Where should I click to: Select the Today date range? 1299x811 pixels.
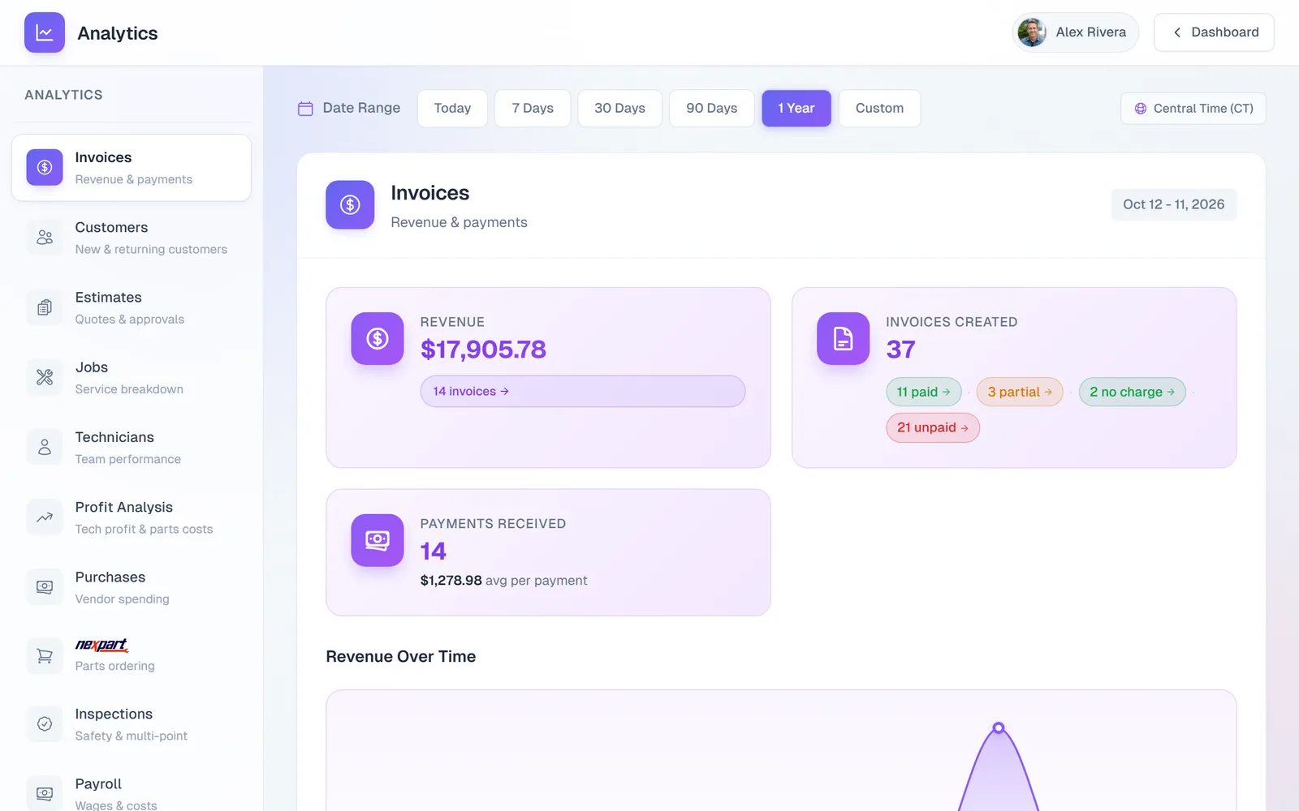click(x=452, y=109)
